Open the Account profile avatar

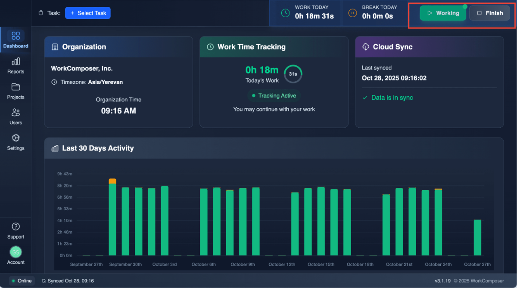point(16,252)
